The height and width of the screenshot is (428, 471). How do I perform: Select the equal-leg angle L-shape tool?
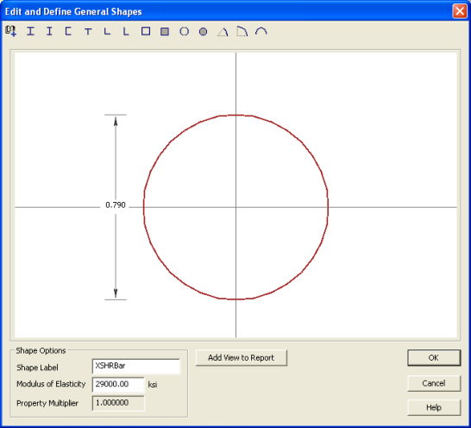(107, 31)
